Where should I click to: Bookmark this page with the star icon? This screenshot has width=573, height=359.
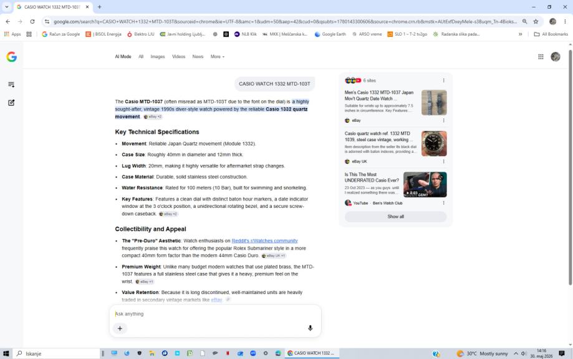point(536,22)
